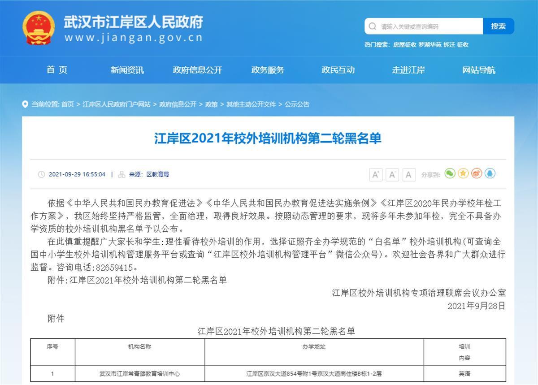Open 政务服务 navigation item

tap(268, 70)
